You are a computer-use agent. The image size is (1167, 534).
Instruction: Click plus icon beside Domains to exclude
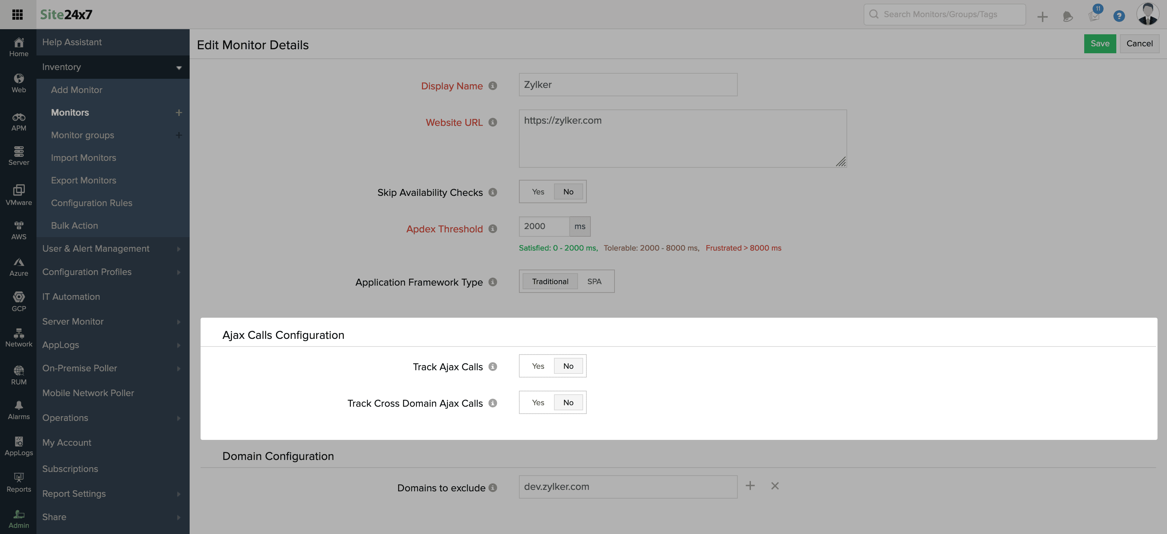pos(750,485)
